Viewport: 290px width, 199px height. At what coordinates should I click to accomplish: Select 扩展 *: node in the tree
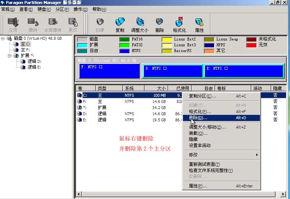(27, 55)
